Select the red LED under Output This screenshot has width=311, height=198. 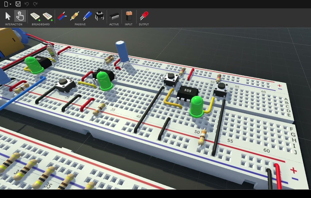(144, 16)
